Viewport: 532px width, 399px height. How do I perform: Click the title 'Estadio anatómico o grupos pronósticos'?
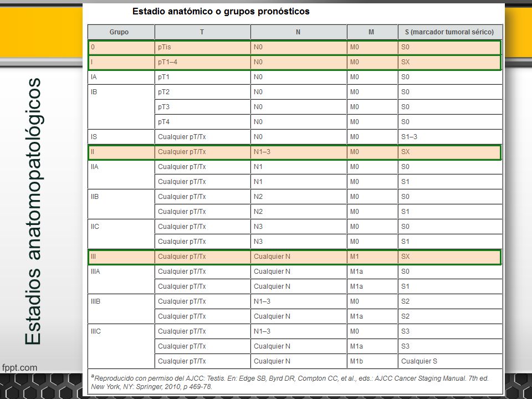click(221, 12)
